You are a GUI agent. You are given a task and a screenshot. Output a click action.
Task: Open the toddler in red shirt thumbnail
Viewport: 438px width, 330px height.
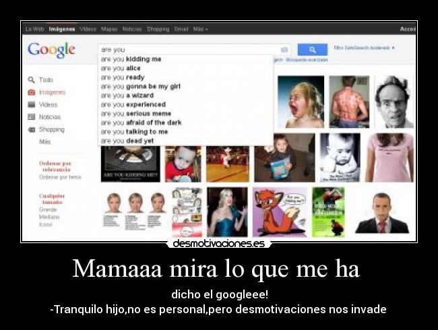coord(183,164)
